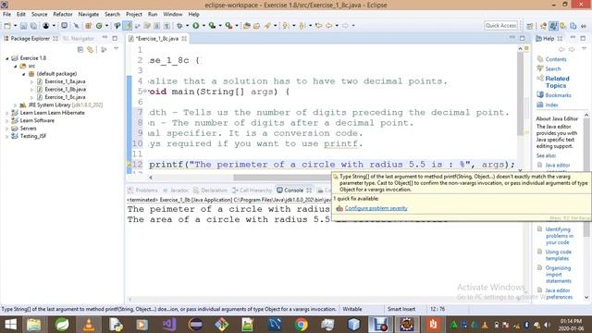Click the Debug bug icon in the toolbar

point(179,26)
